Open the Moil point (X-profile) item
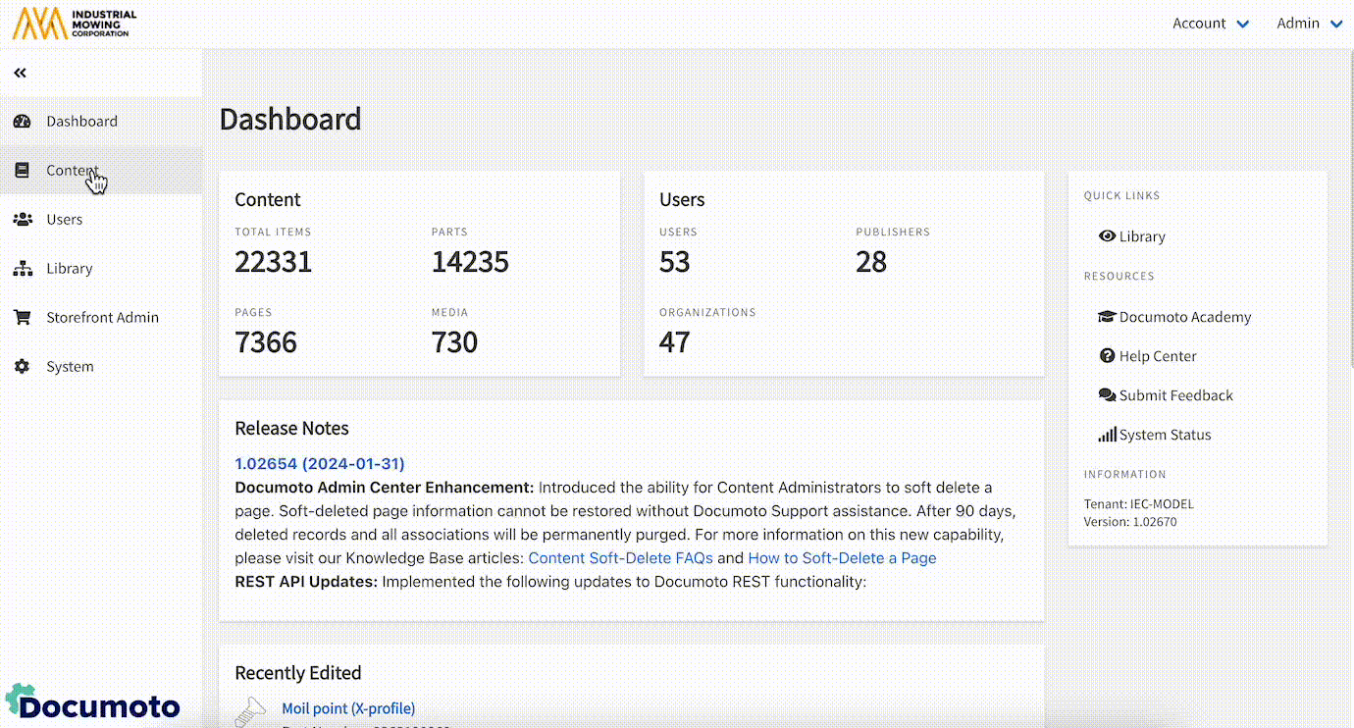The width and height of the screenshot is (1354, 728). click(x=348, y=708)
